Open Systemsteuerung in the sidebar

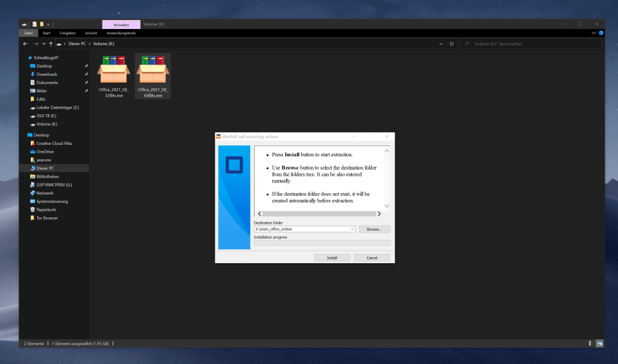click(52, 201)
